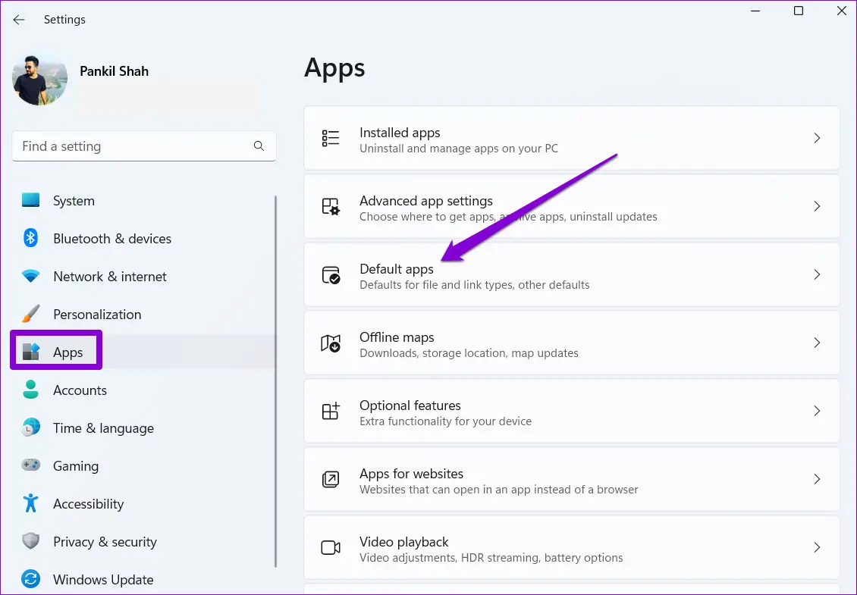Viewport: 857px width, 595px height.
Task: Click the Back arrow button
Action: tap(19, 20)
